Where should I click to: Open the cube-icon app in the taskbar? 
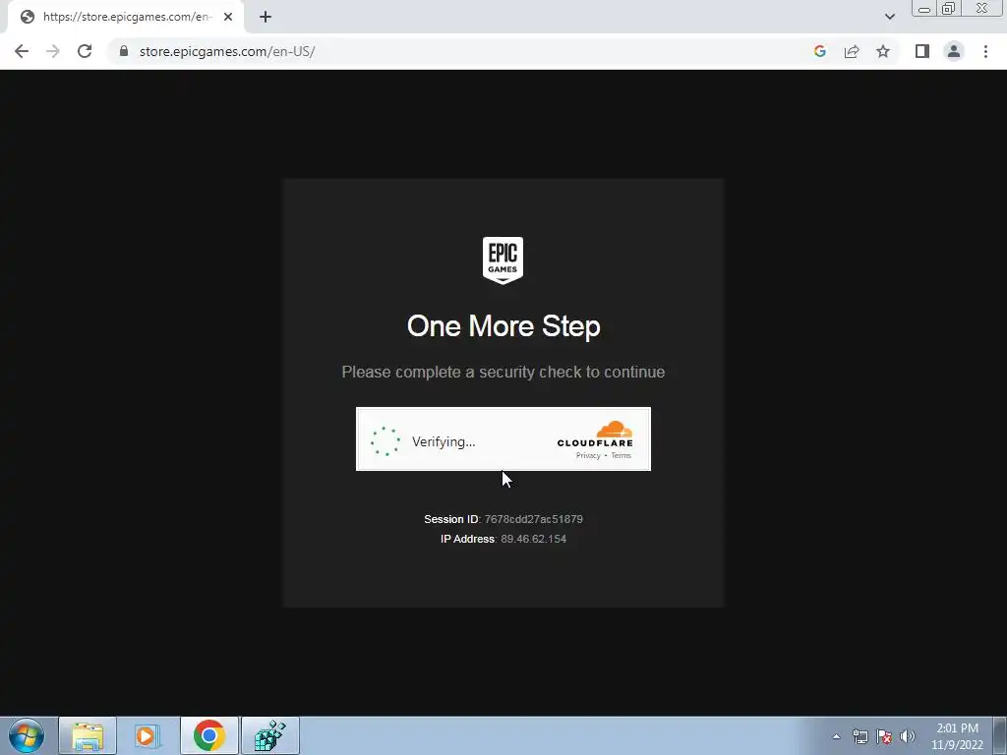click(269, 735)
